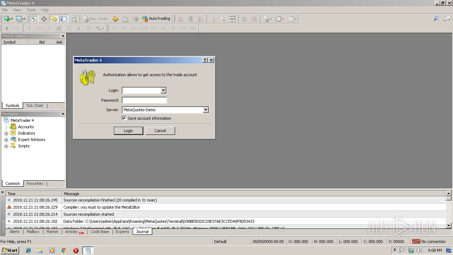Viewport: 453px width, 255px height.
Task: Click the AutoTrading toolbar button
Action: coord(156,19)
